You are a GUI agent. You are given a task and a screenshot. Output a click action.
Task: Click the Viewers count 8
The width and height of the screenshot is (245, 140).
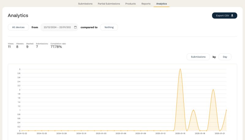[17, 47]
